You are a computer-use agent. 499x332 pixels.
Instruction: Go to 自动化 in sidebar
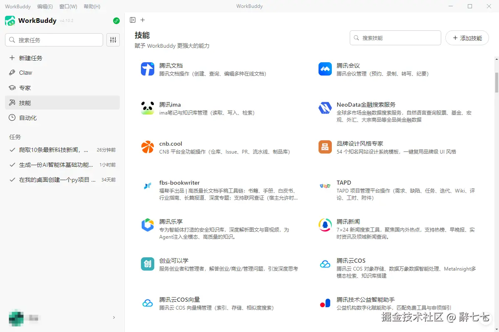click(62, 118)
